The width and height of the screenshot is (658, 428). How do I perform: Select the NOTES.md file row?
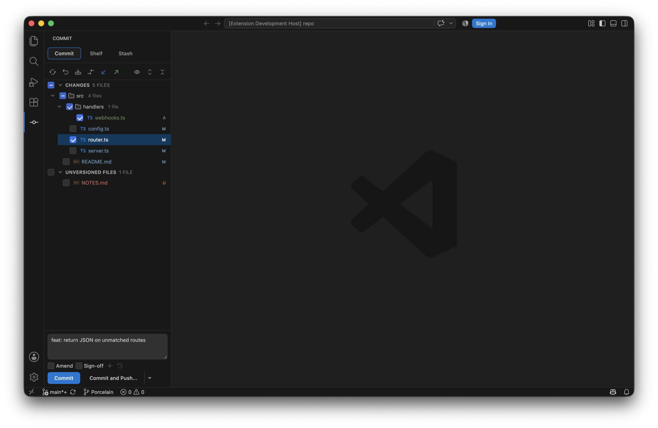108,183
